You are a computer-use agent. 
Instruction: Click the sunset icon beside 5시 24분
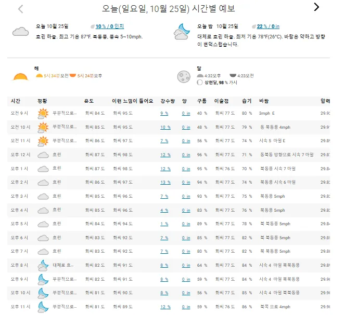[73, 76]
